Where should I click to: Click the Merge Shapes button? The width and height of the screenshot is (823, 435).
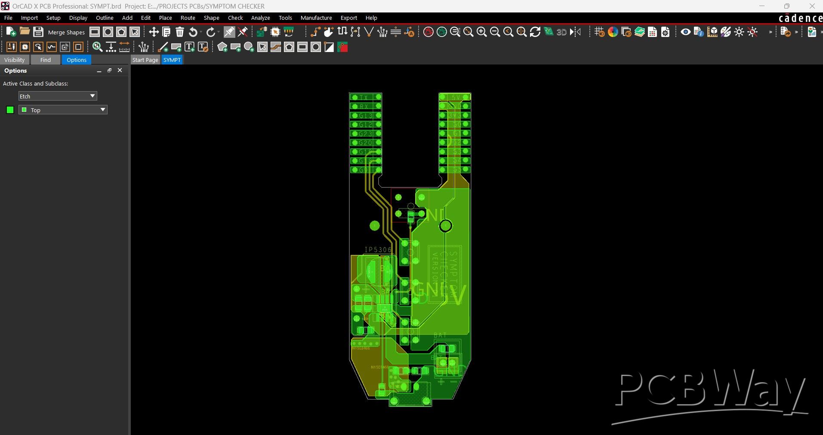click(x=66, y=32)
